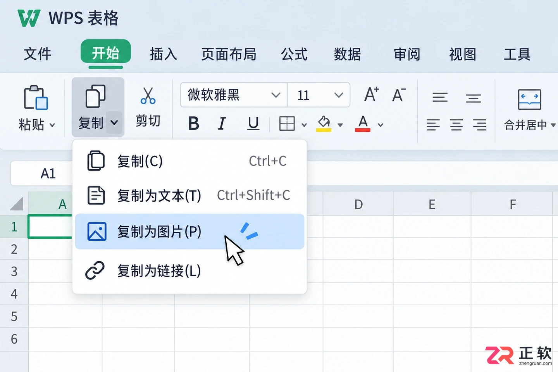Open the 数据 data tab
558x372 pixels.
(347, 54)
